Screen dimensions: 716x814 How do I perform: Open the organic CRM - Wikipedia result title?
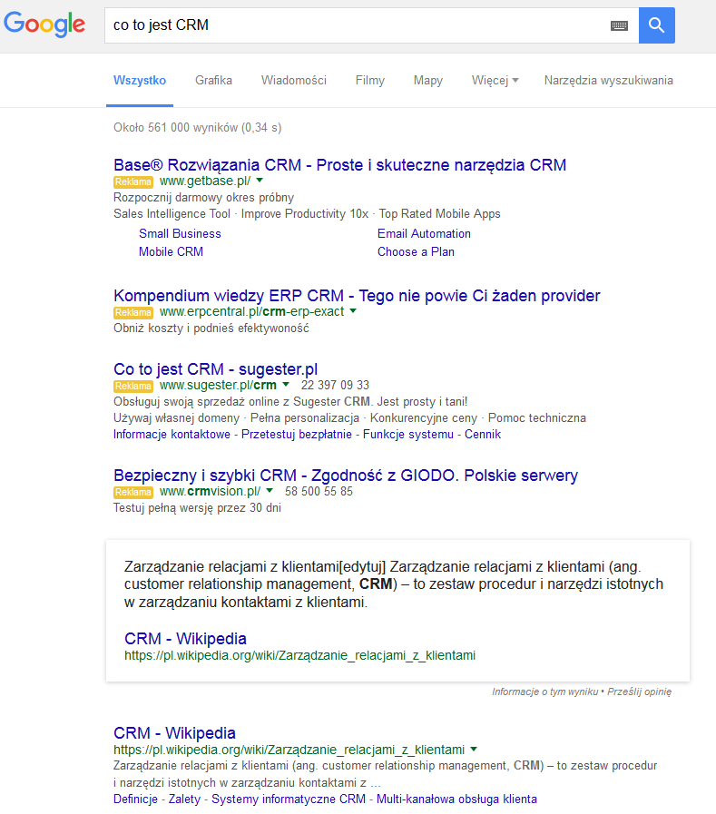pos(174,733)
